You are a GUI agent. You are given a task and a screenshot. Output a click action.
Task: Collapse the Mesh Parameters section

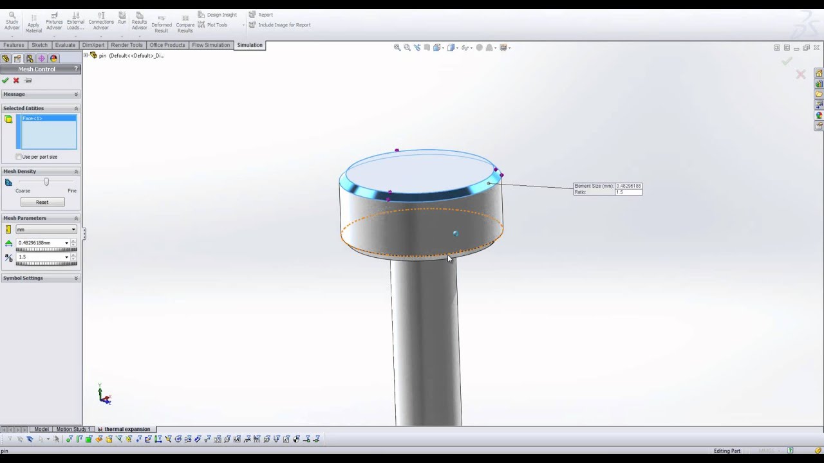click(x=76, y=219)
